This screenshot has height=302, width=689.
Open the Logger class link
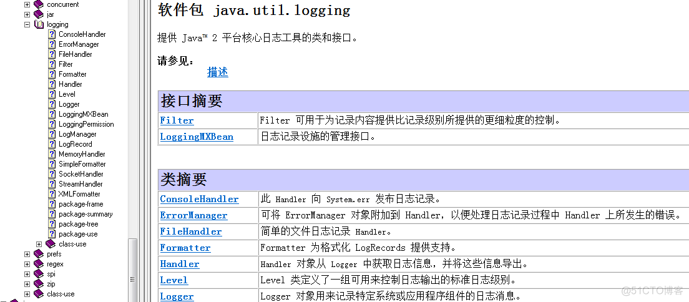point(177,297)
